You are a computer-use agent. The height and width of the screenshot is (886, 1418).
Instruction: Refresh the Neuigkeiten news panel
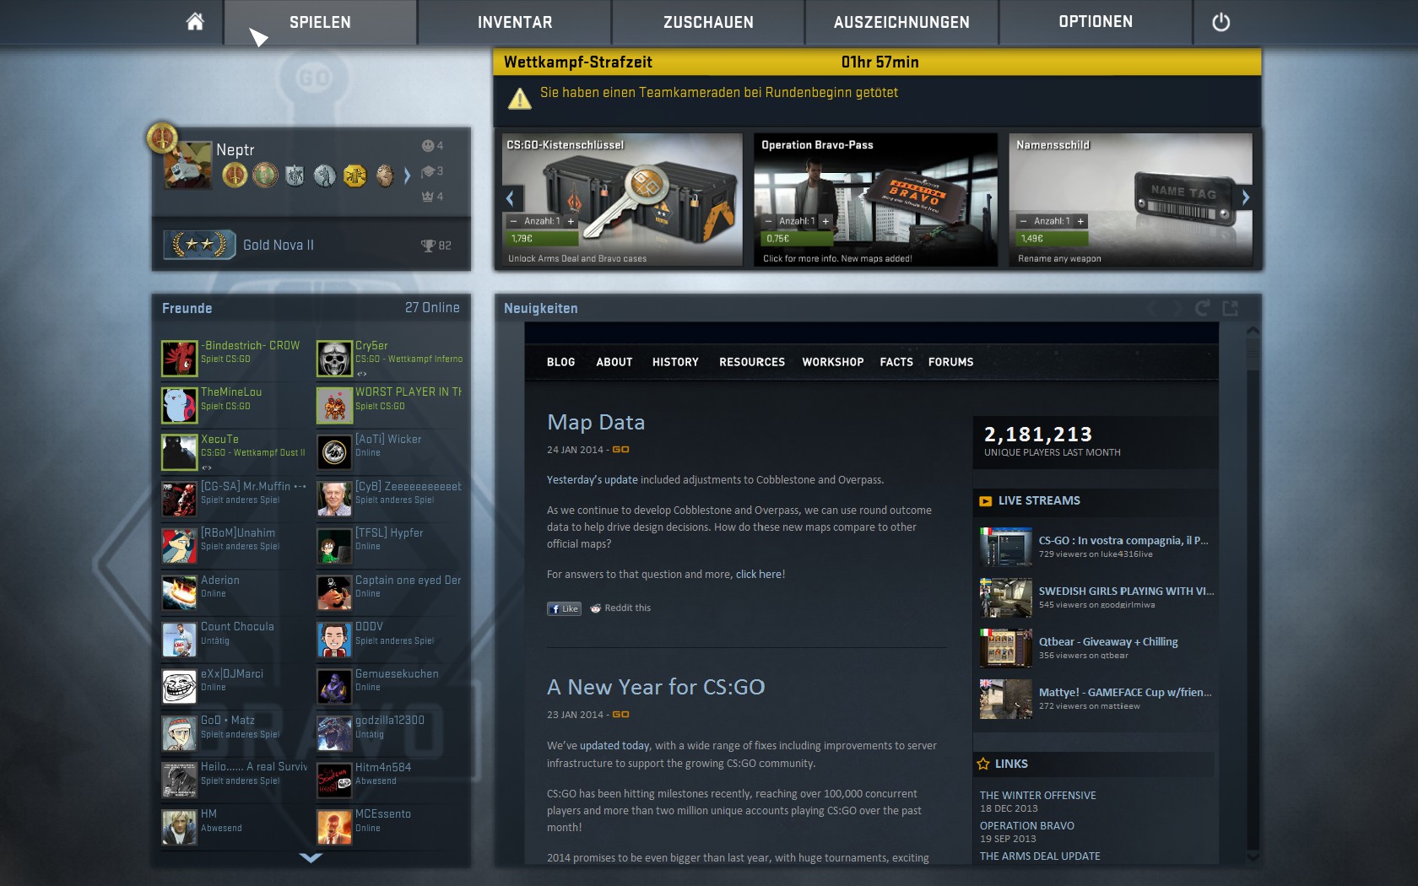click(1202, 308)
